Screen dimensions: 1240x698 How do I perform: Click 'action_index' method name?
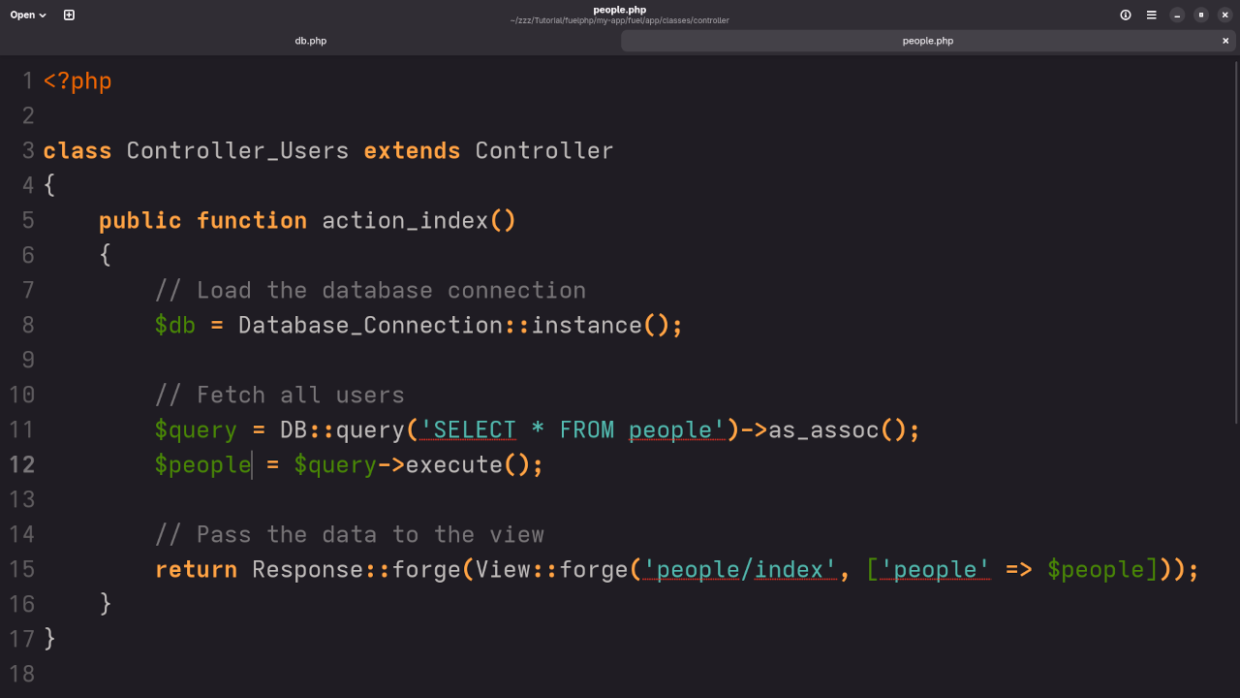(405, 220)
